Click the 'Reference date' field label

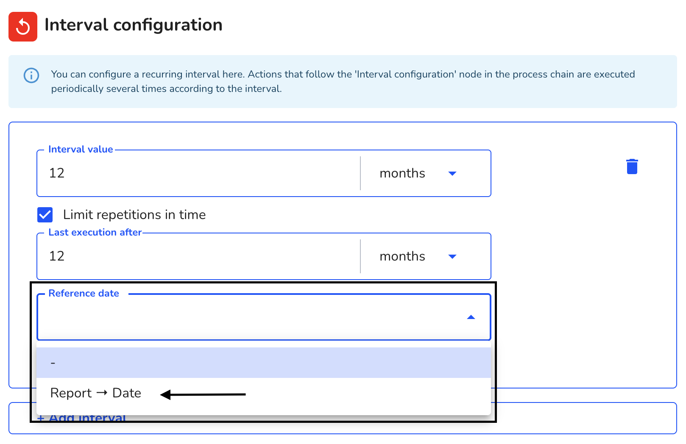84,293
